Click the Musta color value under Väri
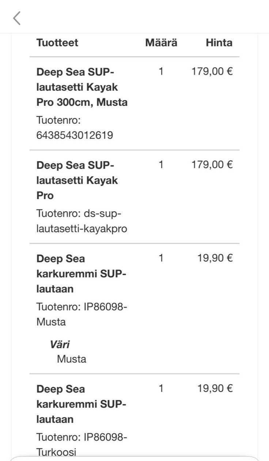 click(72, 359)
